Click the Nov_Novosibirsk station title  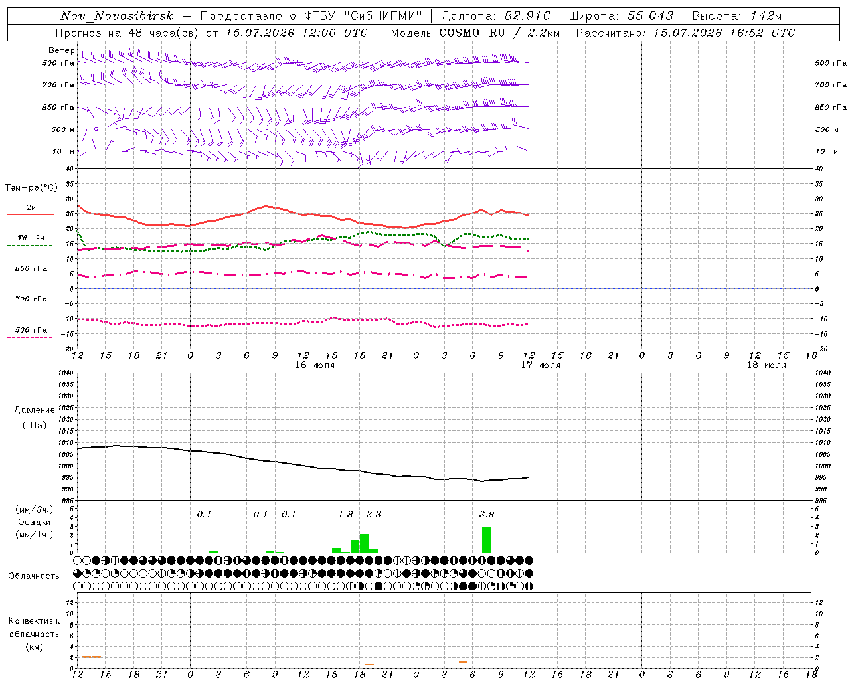(x=117, y=16)
